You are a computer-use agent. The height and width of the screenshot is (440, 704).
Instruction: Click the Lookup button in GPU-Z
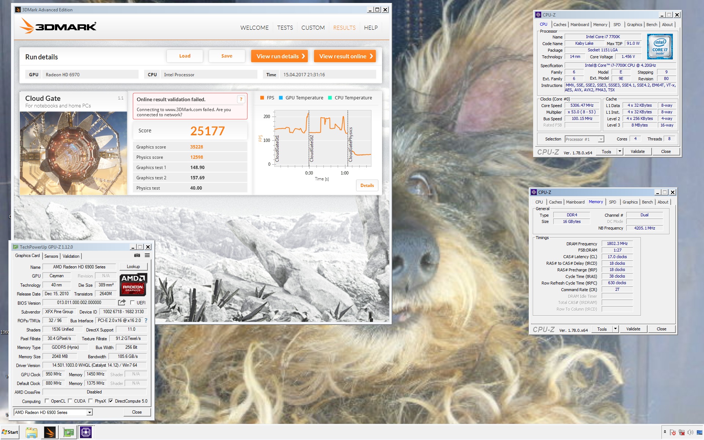pos(133,267)
